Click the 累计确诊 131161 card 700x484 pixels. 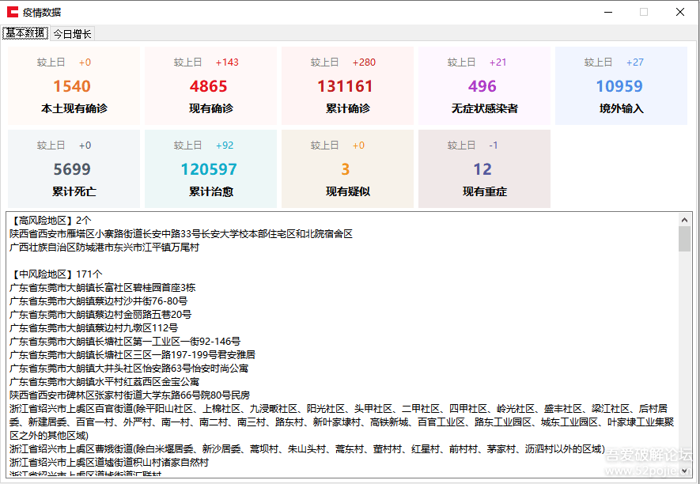(347, 85)
